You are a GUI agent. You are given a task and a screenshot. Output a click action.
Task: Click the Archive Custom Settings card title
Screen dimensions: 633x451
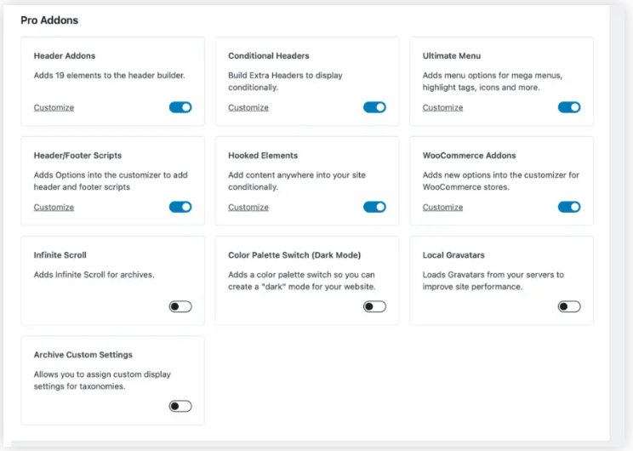pyautogui.click(x=83, y=355)
